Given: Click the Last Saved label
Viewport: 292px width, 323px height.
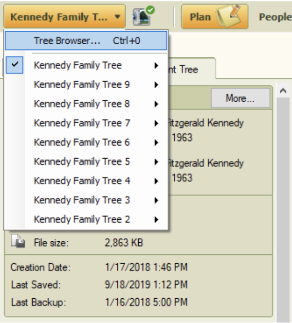Looking at the screenshot, I should click(36, 285).
